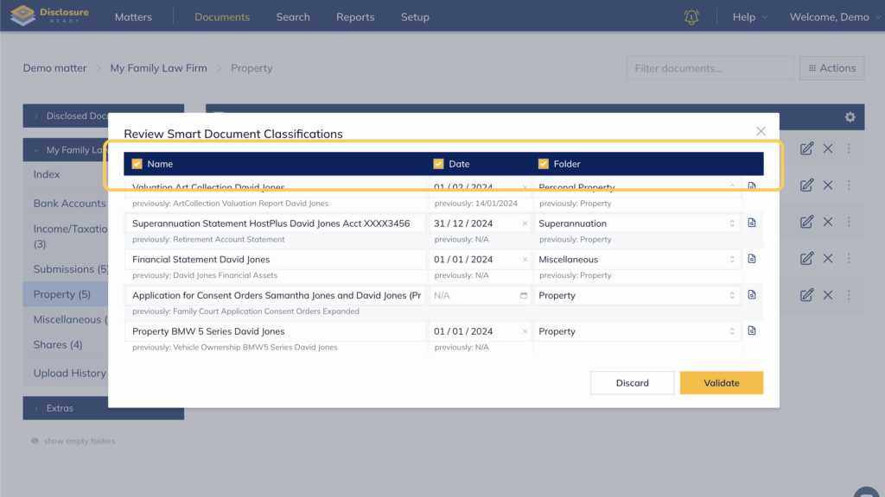Open document preview for Superannuation Statement row

(752, 223)
